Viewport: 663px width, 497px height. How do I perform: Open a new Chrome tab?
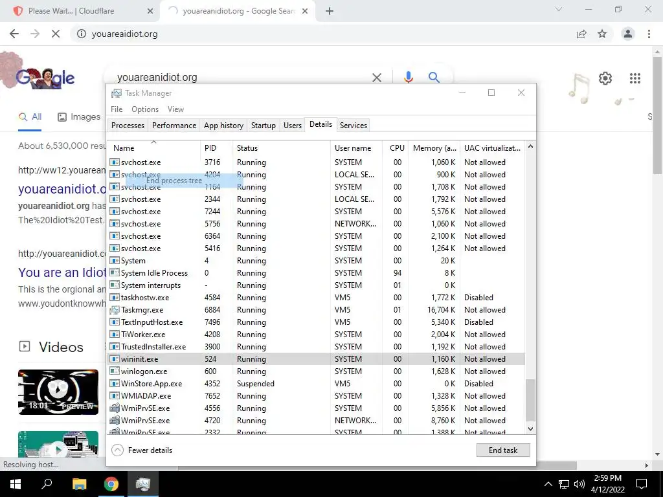(330, 11)
